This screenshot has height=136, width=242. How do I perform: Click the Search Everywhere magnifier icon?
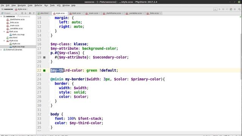239,9
